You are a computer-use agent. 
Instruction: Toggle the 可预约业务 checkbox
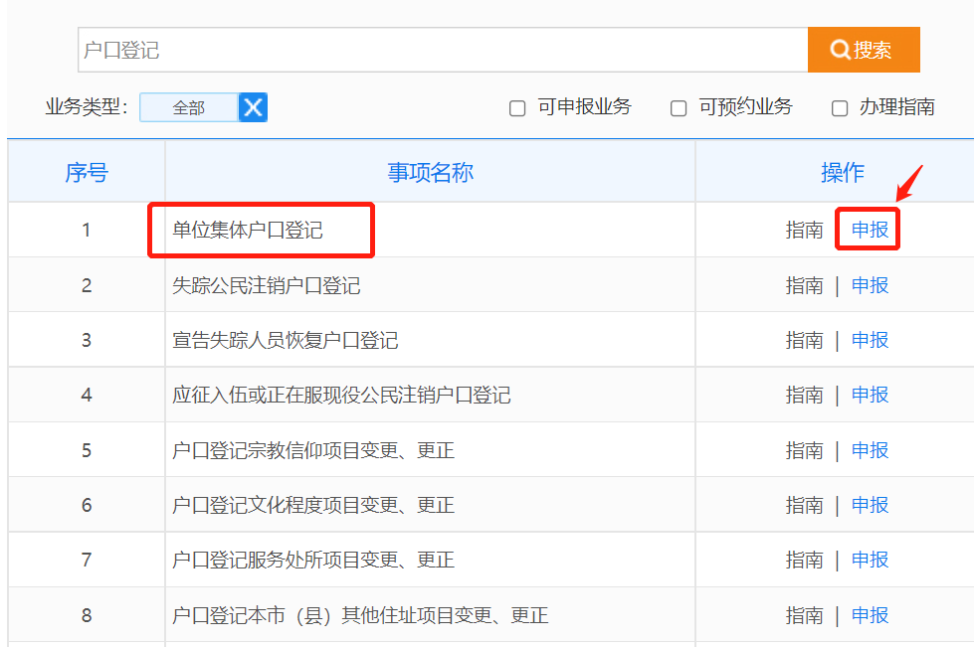click(x=679, y=108)
